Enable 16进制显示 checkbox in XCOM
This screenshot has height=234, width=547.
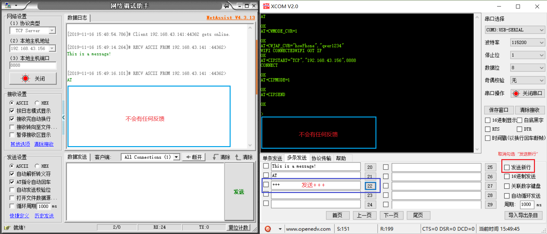(488, 120)
